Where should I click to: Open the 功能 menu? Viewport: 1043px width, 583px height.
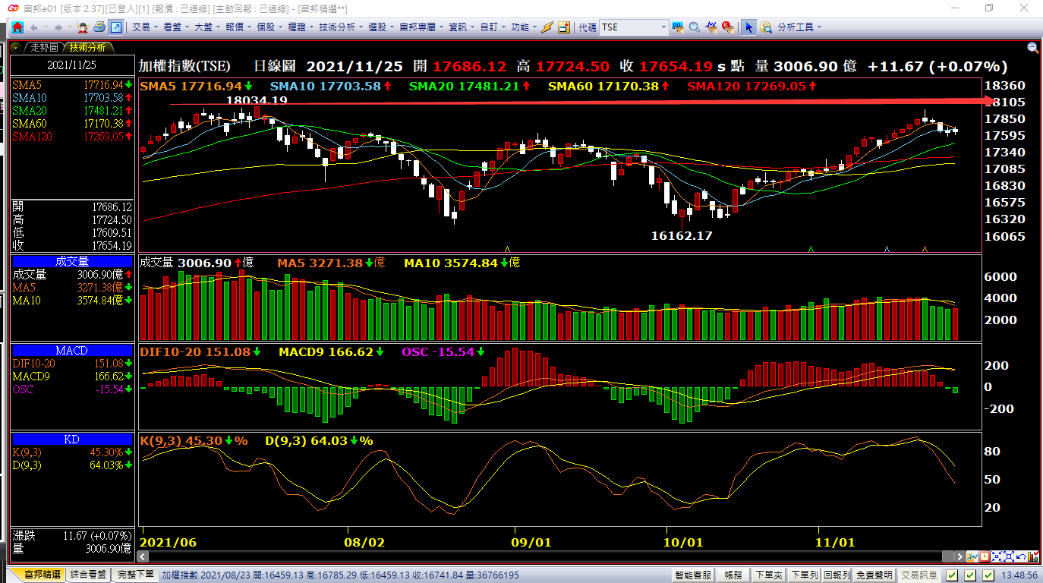click(524, 27)
